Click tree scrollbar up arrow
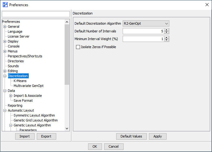 67,22
